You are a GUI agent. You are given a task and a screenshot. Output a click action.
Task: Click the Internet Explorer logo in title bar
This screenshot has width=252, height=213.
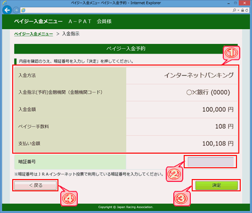click(x=5, y=3)
